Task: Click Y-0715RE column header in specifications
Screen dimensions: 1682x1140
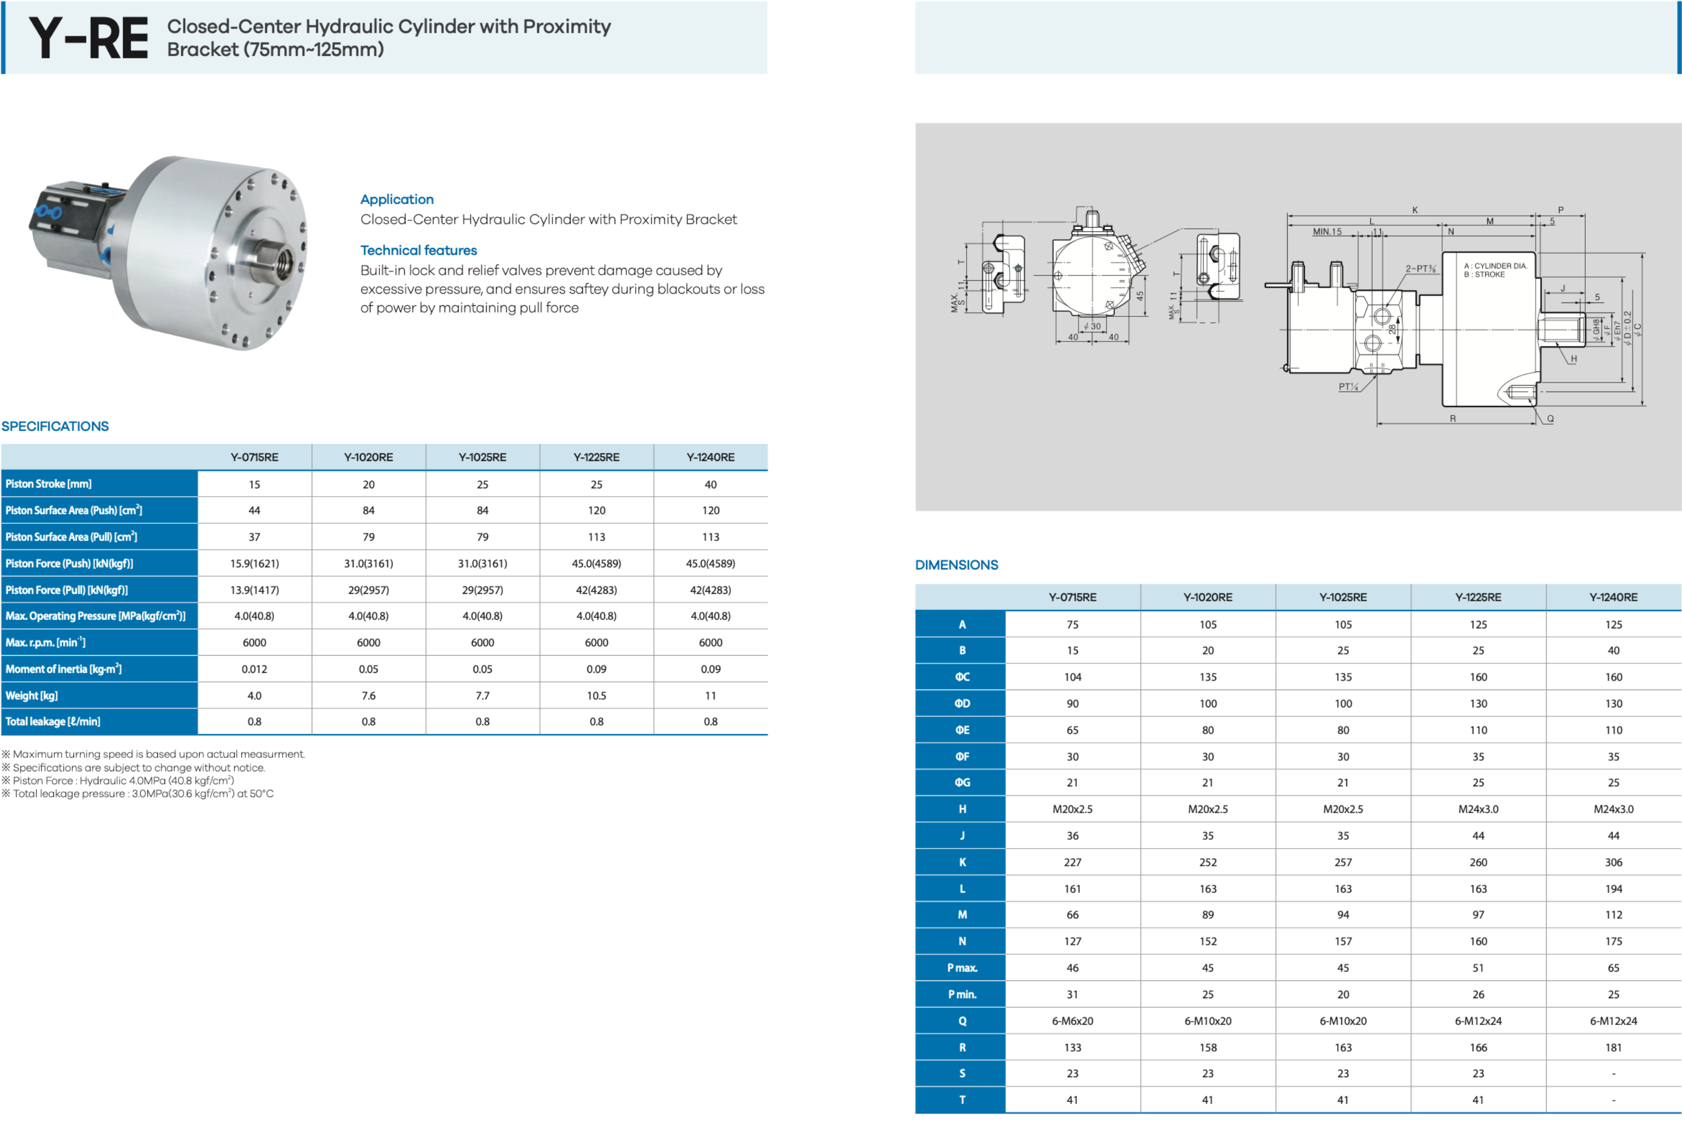Action: coord(254,458)
